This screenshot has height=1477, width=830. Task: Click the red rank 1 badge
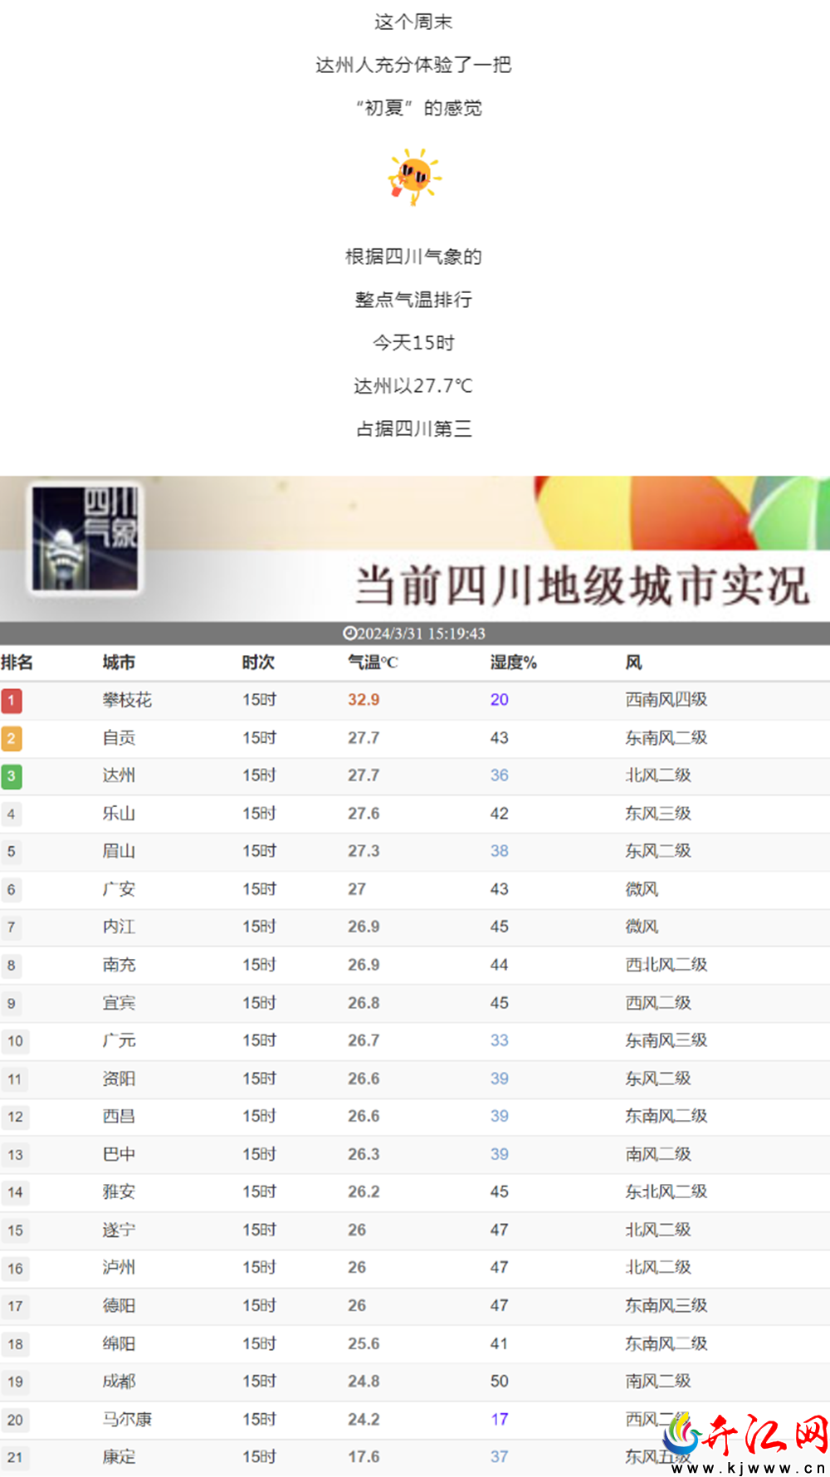tap(12, 701)
